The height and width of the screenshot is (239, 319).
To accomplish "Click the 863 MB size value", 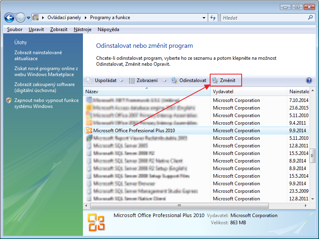I will pyautogui.click(x=238, y=223).
